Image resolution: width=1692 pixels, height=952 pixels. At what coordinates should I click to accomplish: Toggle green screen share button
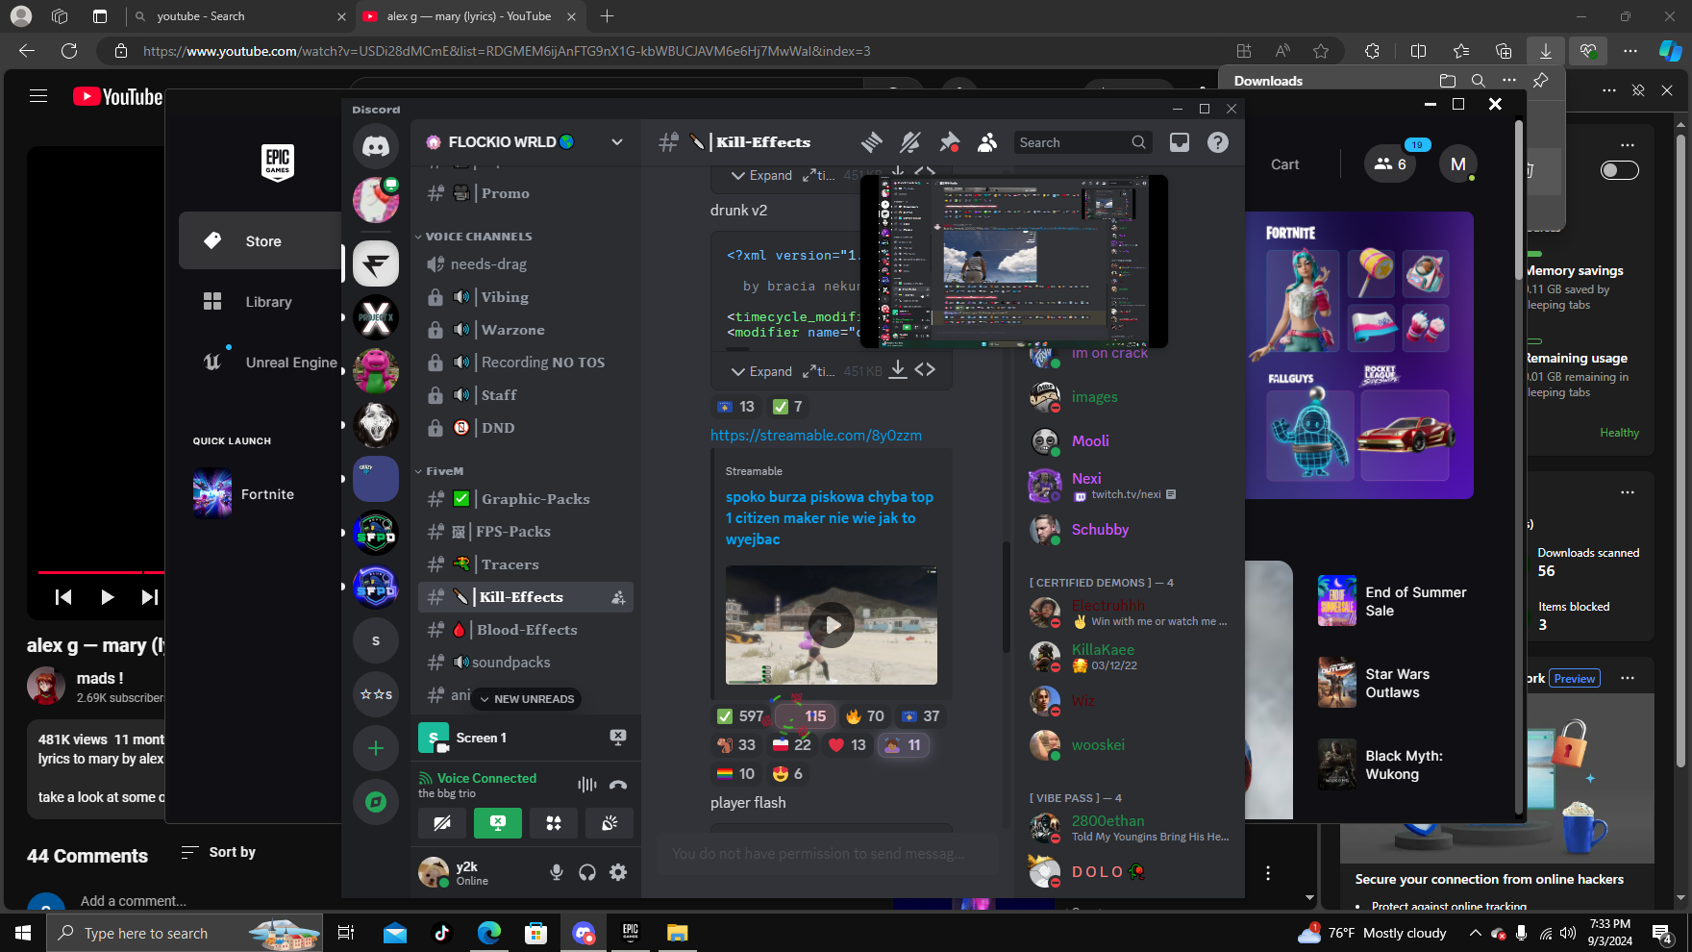pos(498,823)
